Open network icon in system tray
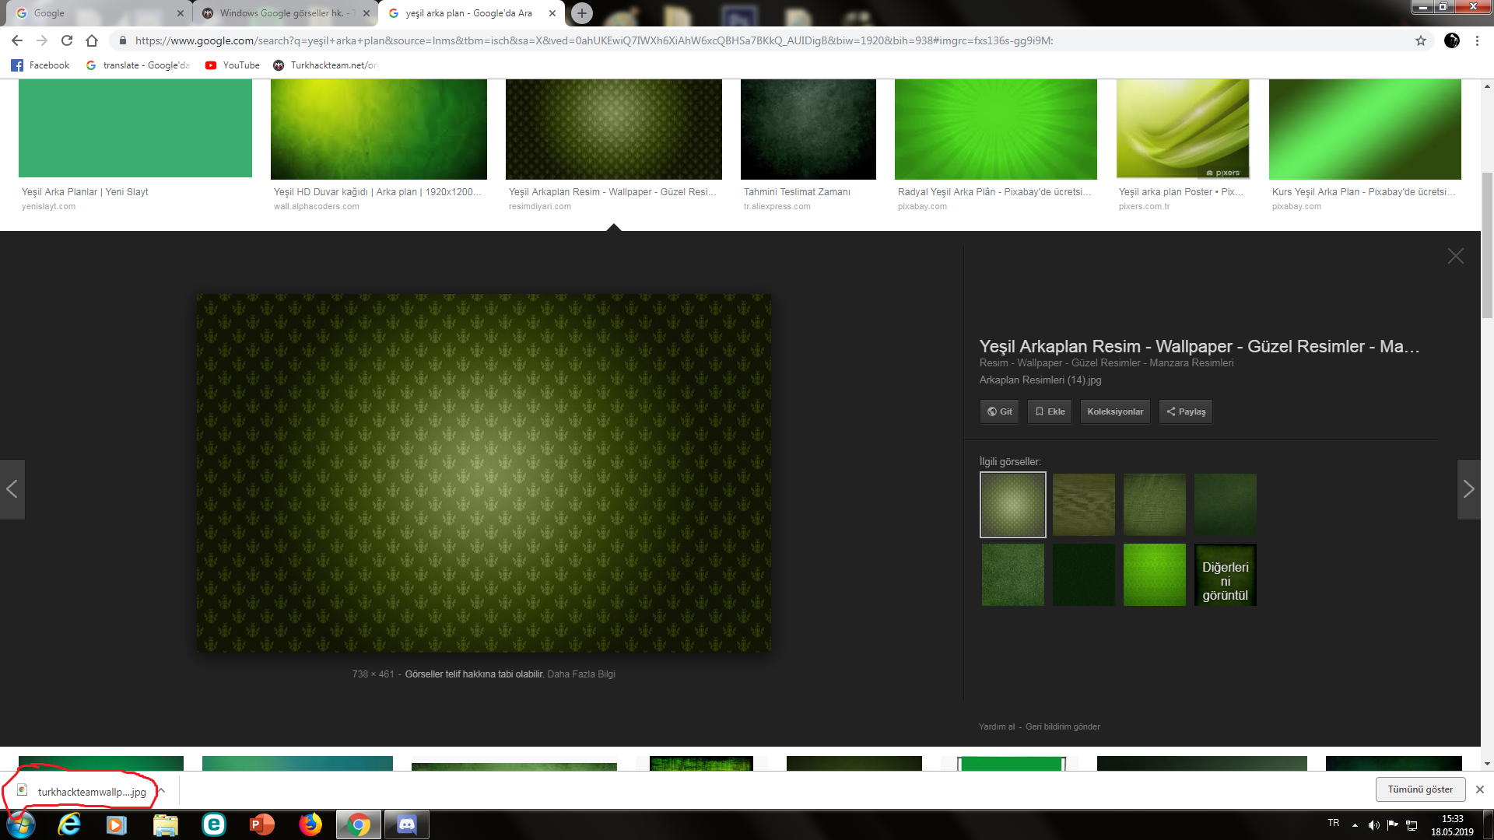This screenshot has height=840, width=1494. coord(1412,825)
